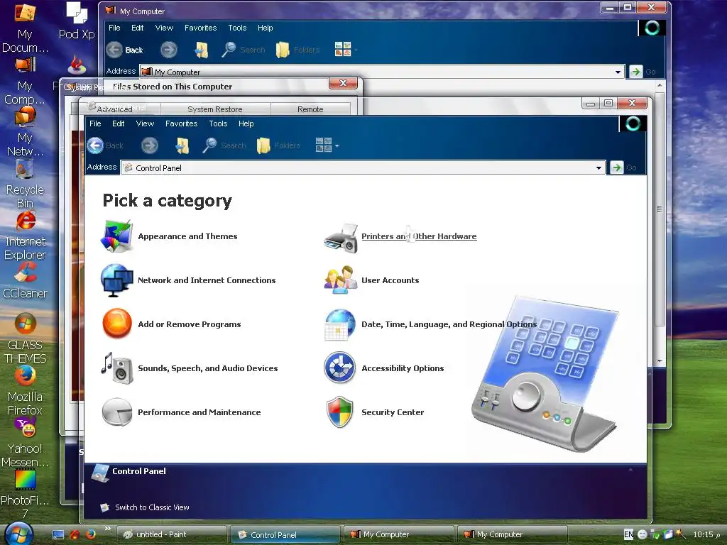Click Go button in Control Panel address bar
727x545 pixels.
click(623, 167)
